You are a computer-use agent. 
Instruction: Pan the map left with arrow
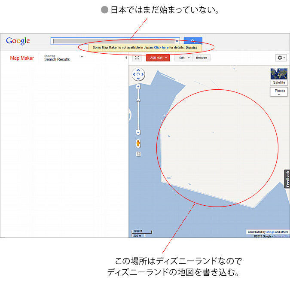(134, 74)
